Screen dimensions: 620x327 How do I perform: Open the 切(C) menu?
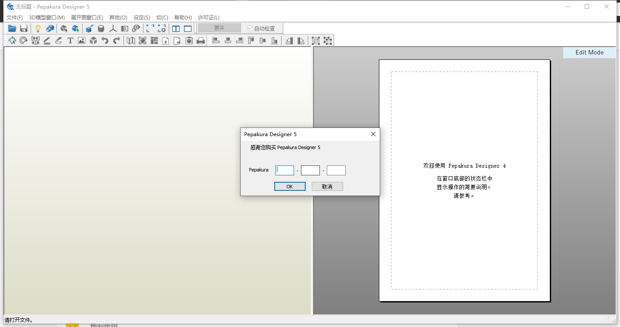pyautogui.click(x=162, y=18)
